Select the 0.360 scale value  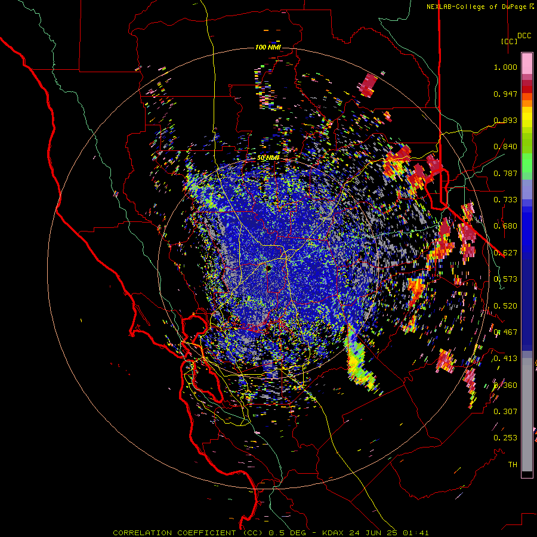coord(505,385)
